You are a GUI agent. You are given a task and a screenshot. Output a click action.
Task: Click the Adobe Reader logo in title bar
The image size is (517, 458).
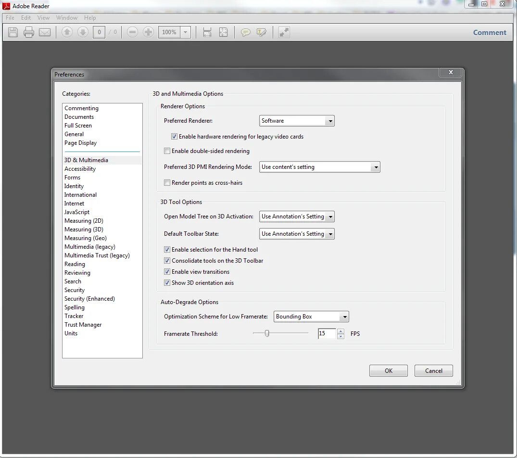pos(6,6)
